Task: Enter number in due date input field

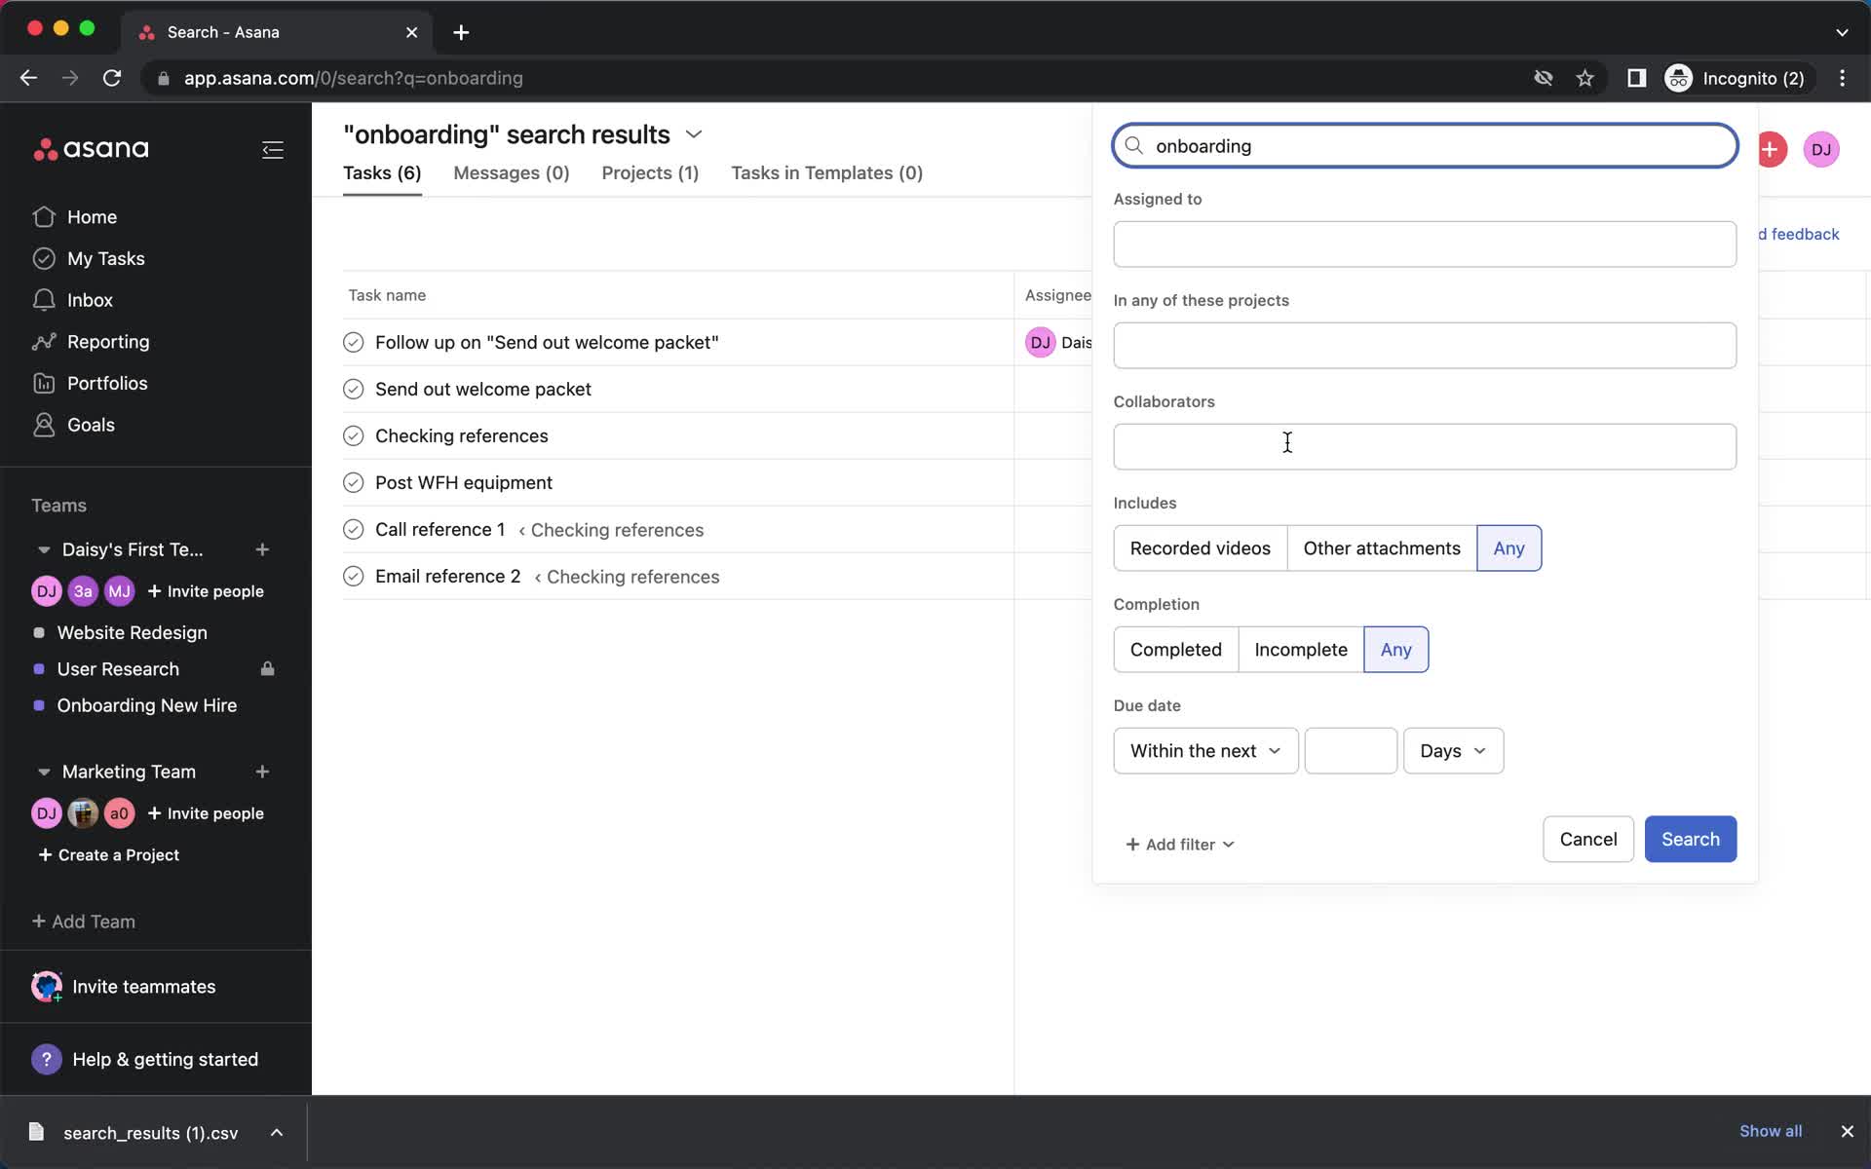Action: (1349, 750)
